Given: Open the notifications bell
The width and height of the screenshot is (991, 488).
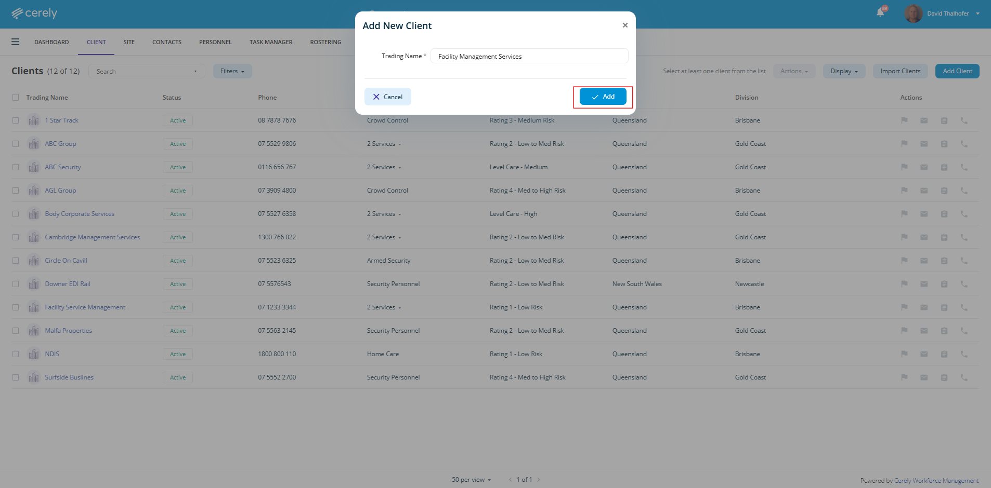Looking at the screenshot, I should [880, 12].
